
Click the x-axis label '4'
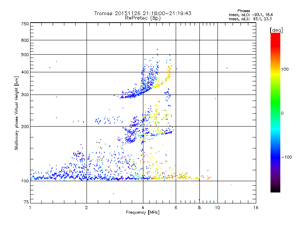pos(143,208)
